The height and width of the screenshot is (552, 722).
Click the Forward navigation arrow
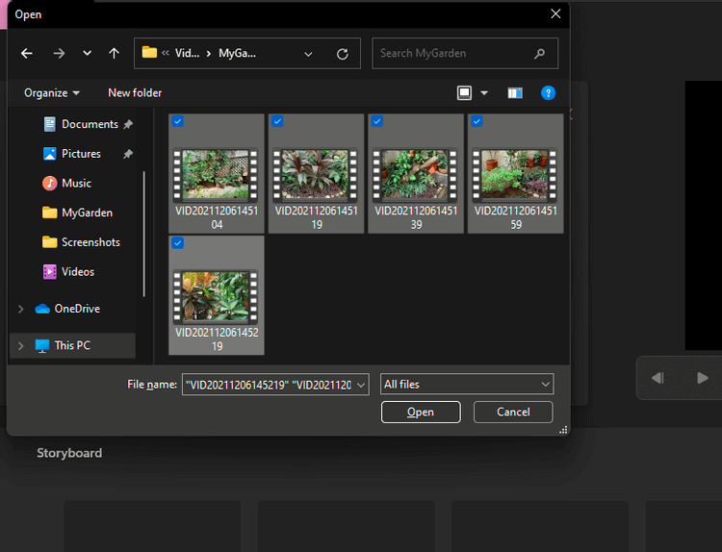pos(59,54)
